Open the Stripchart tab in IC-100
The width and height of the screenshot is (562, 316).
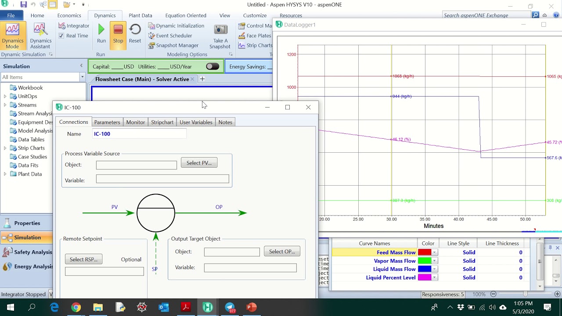(162, 122)
